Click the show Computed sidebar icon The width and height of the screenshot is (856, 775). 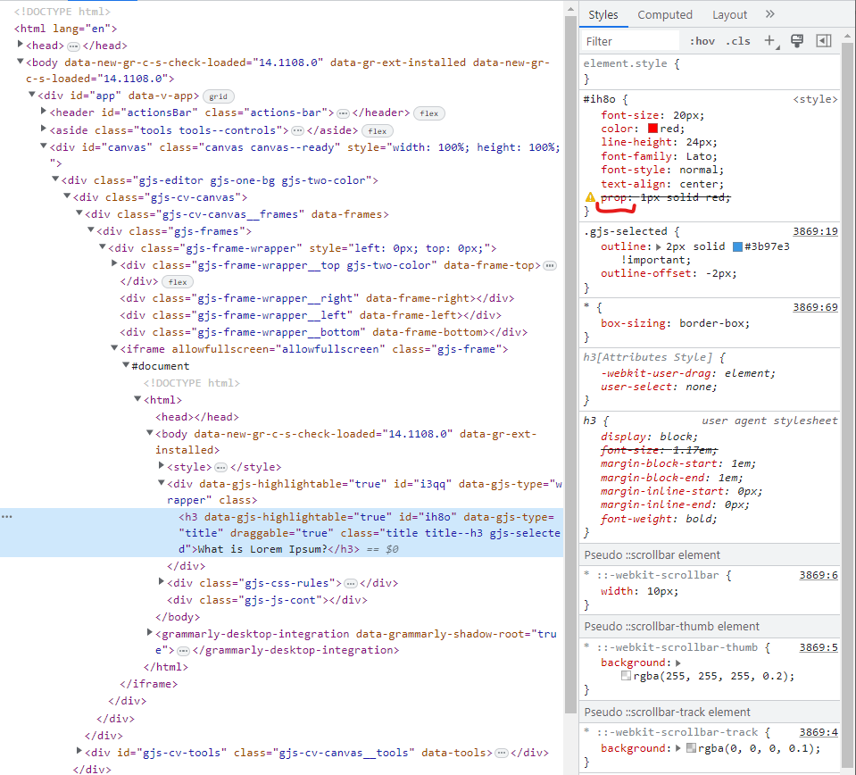coord(822,40)
